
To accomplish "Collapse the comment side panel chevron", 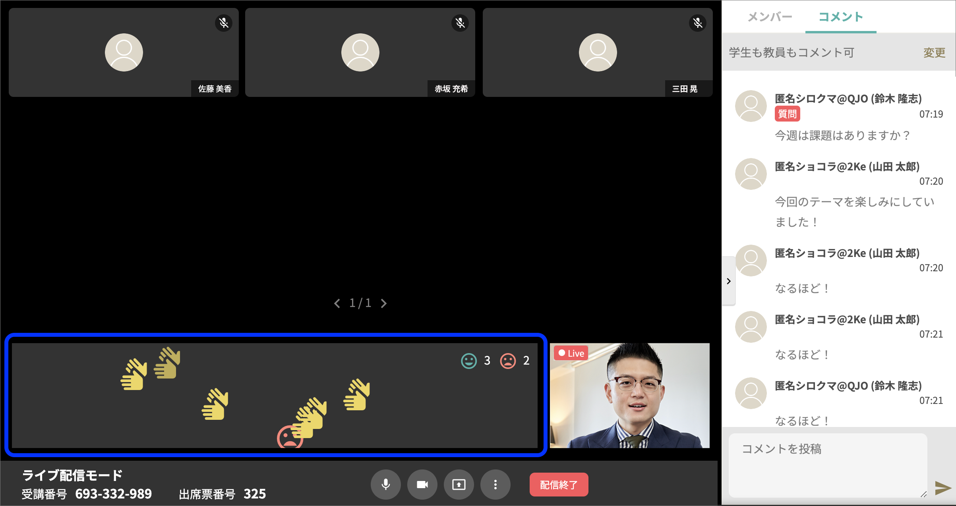I will tap(729, 281).
